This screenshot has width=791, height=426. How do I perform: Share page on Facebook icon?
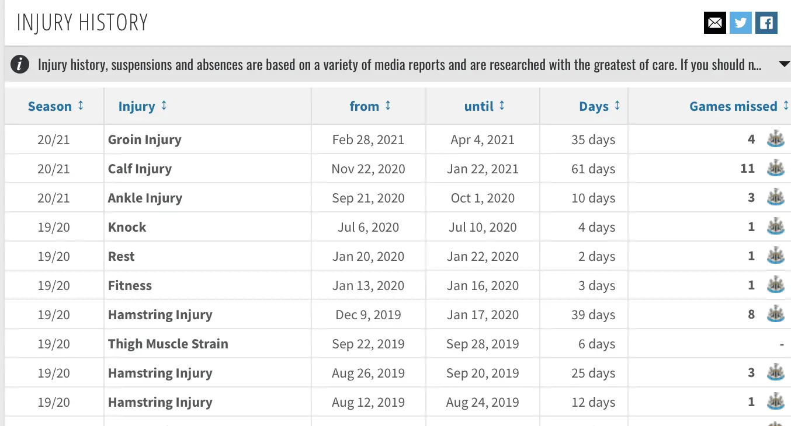click(x=766, y=23)
